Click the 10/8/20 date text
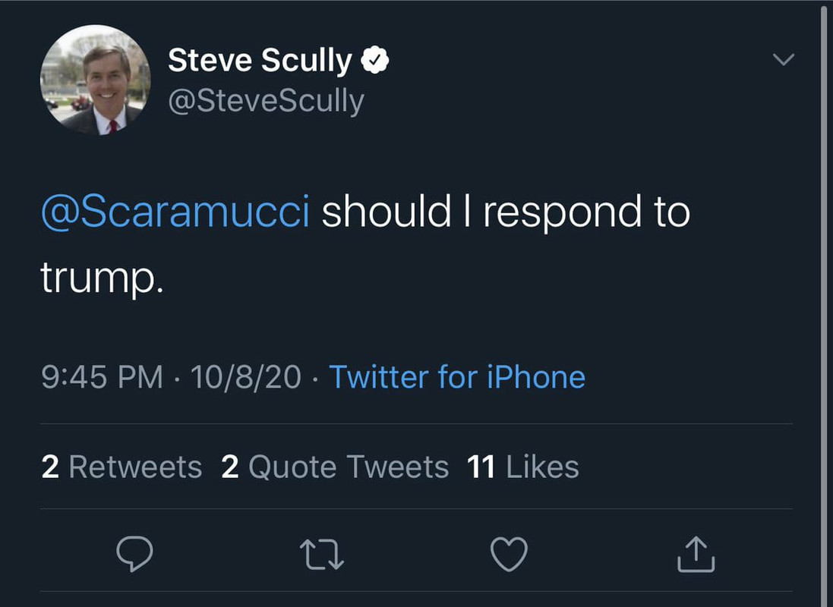The image size is (833, 607). (246, 377)
